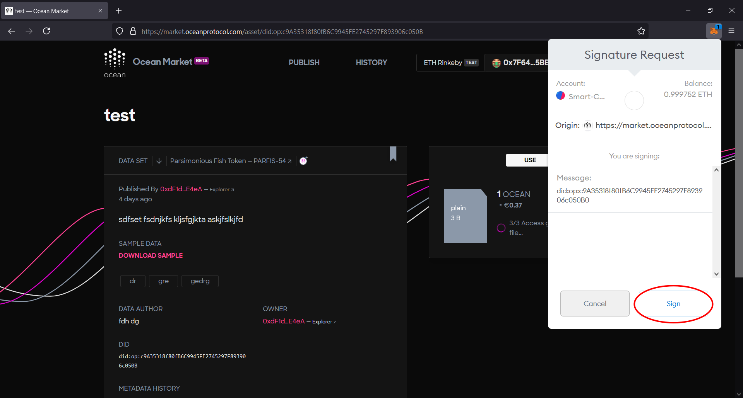Click the 0.999752 ETH balance

tap(688, 94)
